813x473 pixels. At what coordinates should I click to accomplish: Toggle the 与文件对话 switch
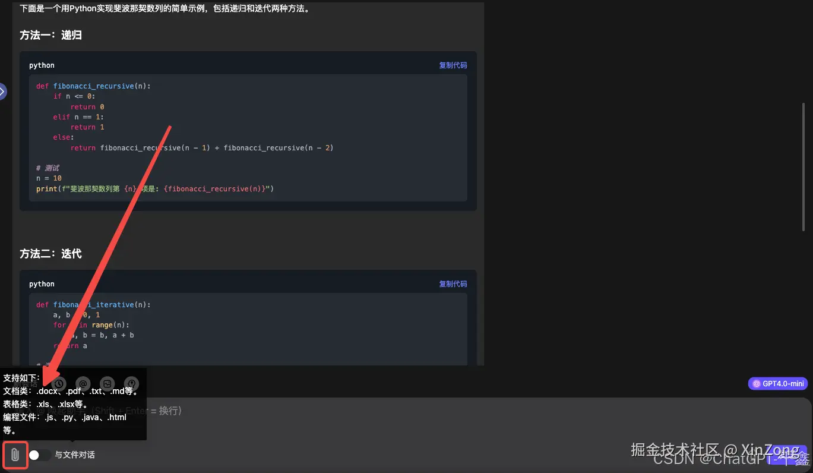coord(39,455)
